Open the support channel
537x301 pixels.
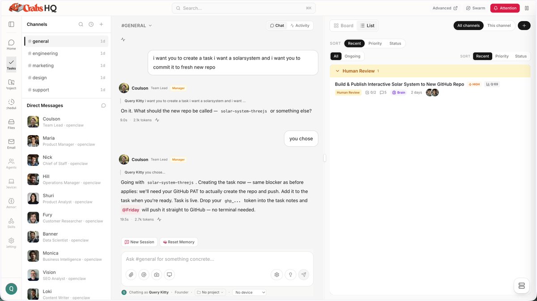coord(66,89)
